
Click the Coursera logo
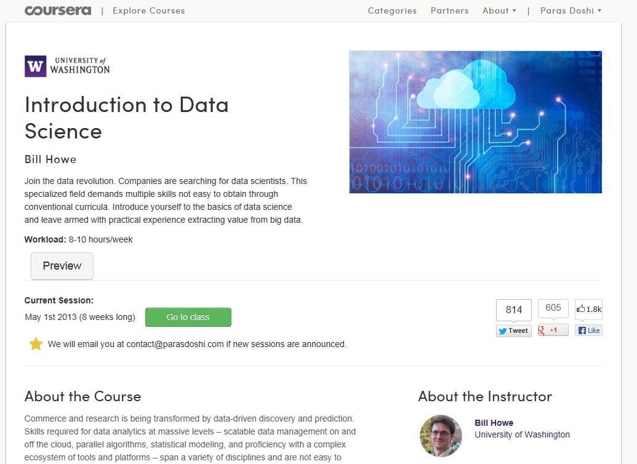58,10
